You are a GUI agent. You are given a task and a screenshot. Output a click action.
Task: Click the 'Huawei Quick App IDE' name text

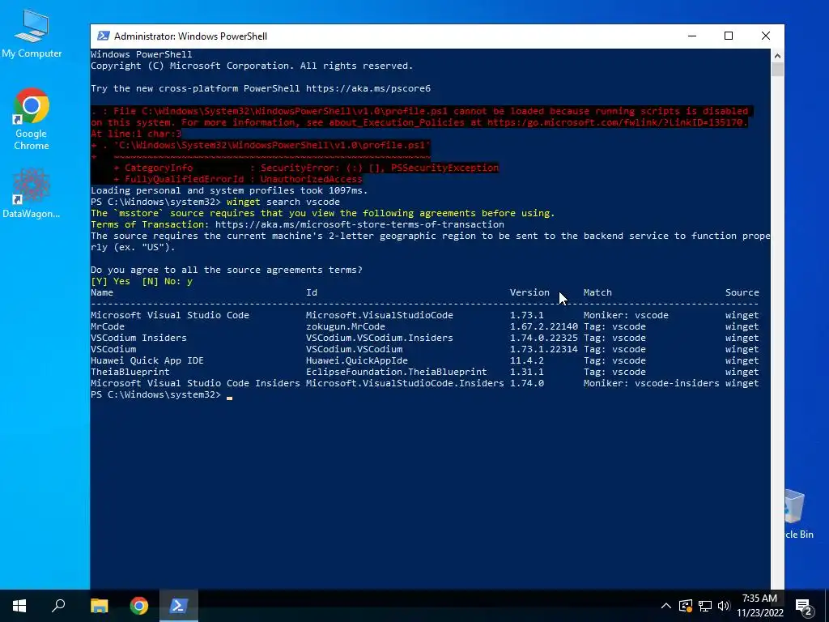[147, 360]
